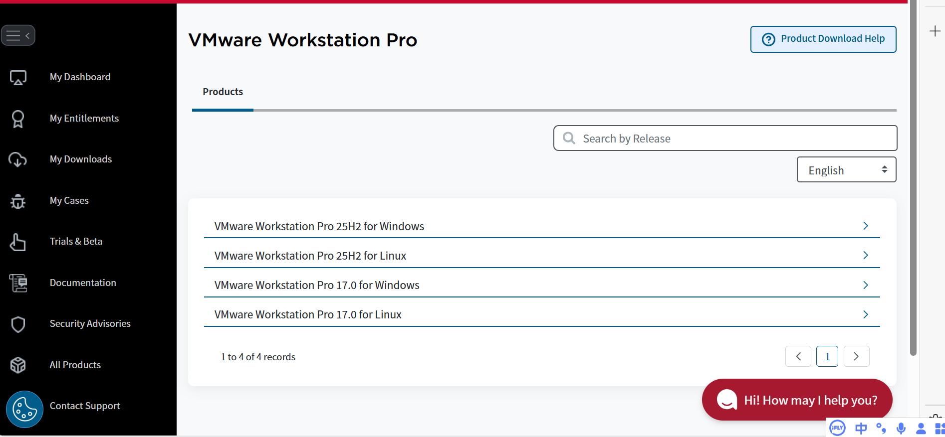The width and height of the screenshot is (945, 437).
Task: Click the My Downloads cloud icon
Action: pos(18,159)
